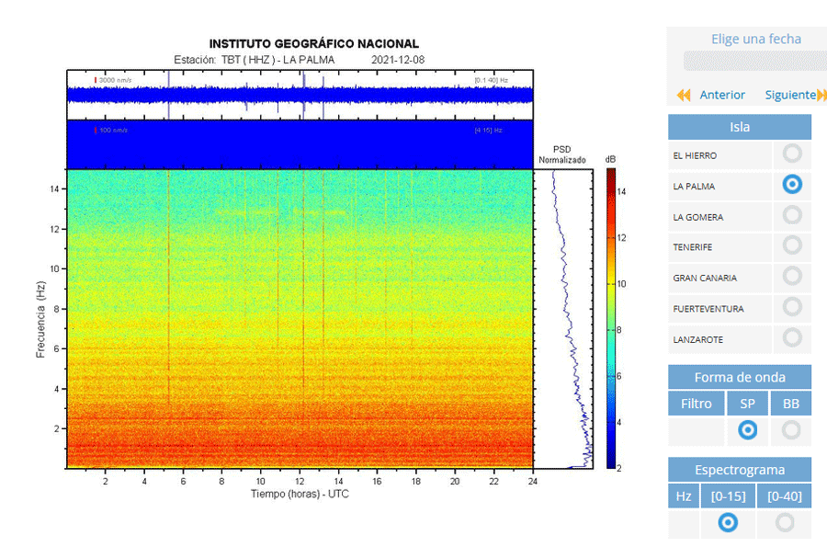Click the Elige una fecha date field
Image resolution: width=827 pixels, height=547 pixels.
[755, 61]
